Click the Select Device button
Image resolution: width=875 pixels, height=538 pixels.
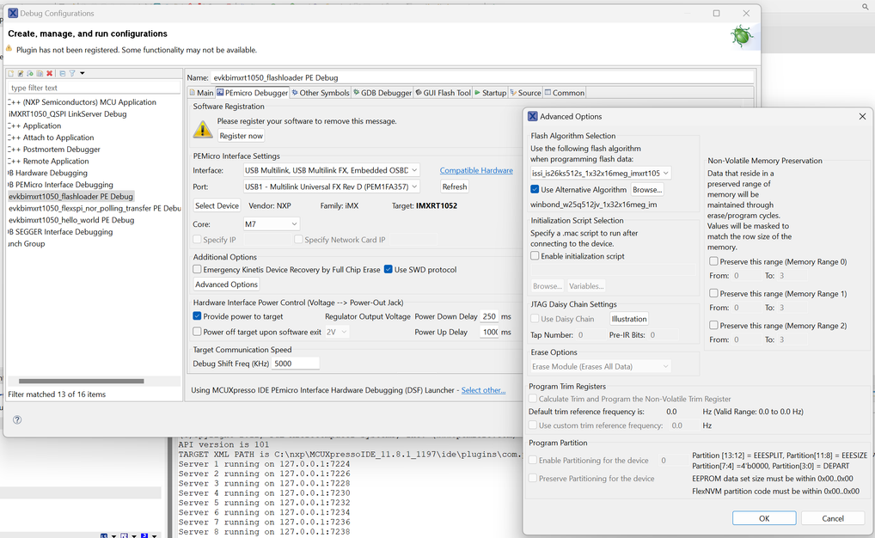pyautogui.click(x=217, y=205)
